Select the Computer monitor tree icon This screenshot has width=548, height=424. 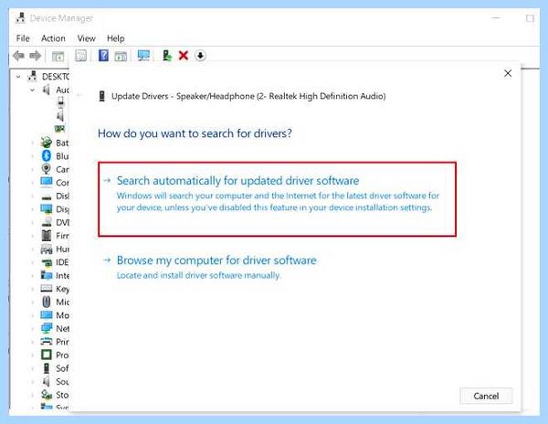pyautogui.click(x=47, y=182)
